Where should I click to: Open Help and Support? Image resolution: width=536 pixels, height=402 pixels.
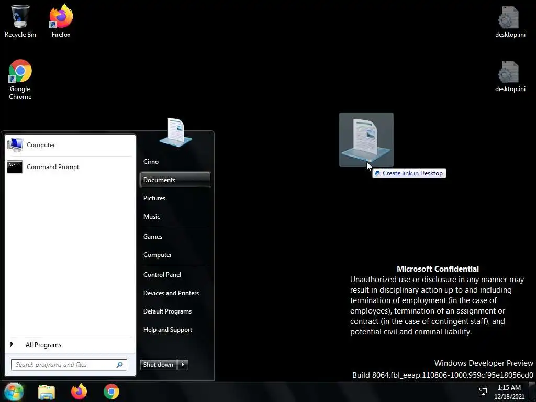(175, 330)
